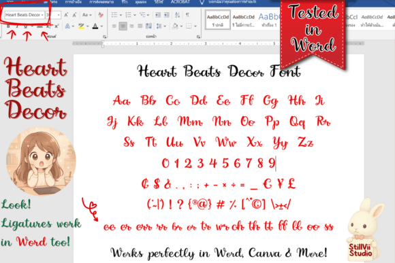Open the การอ้างอิง ribbon tab

[x=74, y=2]
